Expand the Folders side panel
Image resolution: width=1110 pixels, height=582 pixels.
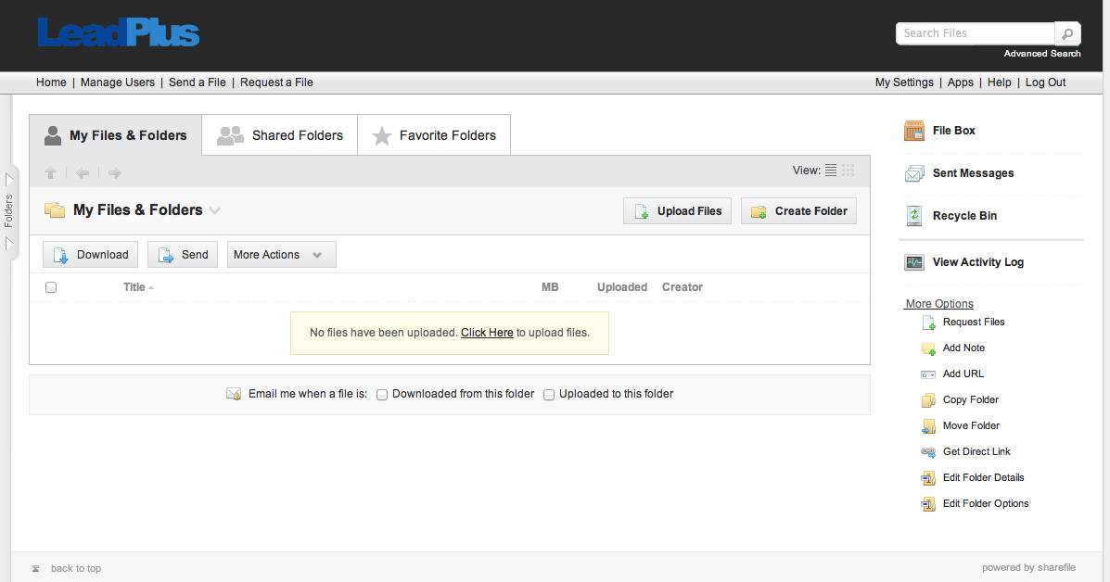point(9,210)
